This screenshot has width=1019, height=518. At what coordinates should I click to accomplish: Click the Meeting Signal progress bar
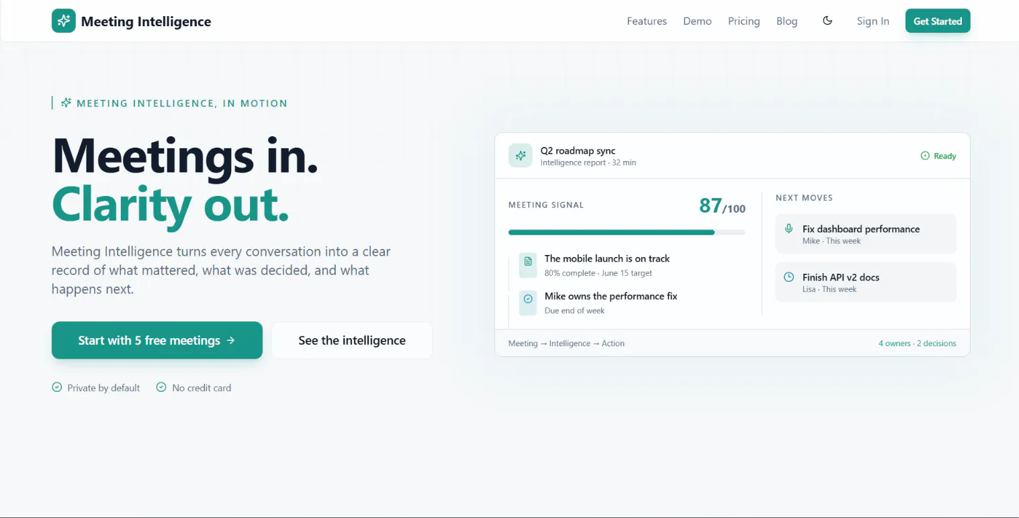[x=627, y=232]
